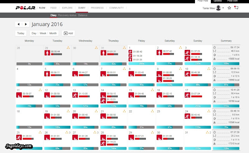Click session duration 01:00:40 on Jan 20
This screenshot has height=153, width=249.
coord(83,115)
